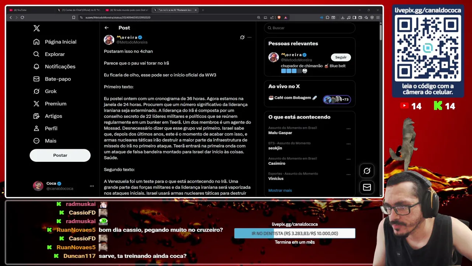Bookmark this page icon in address bar
Screen dimensions: 472x266
coord(74,17)
